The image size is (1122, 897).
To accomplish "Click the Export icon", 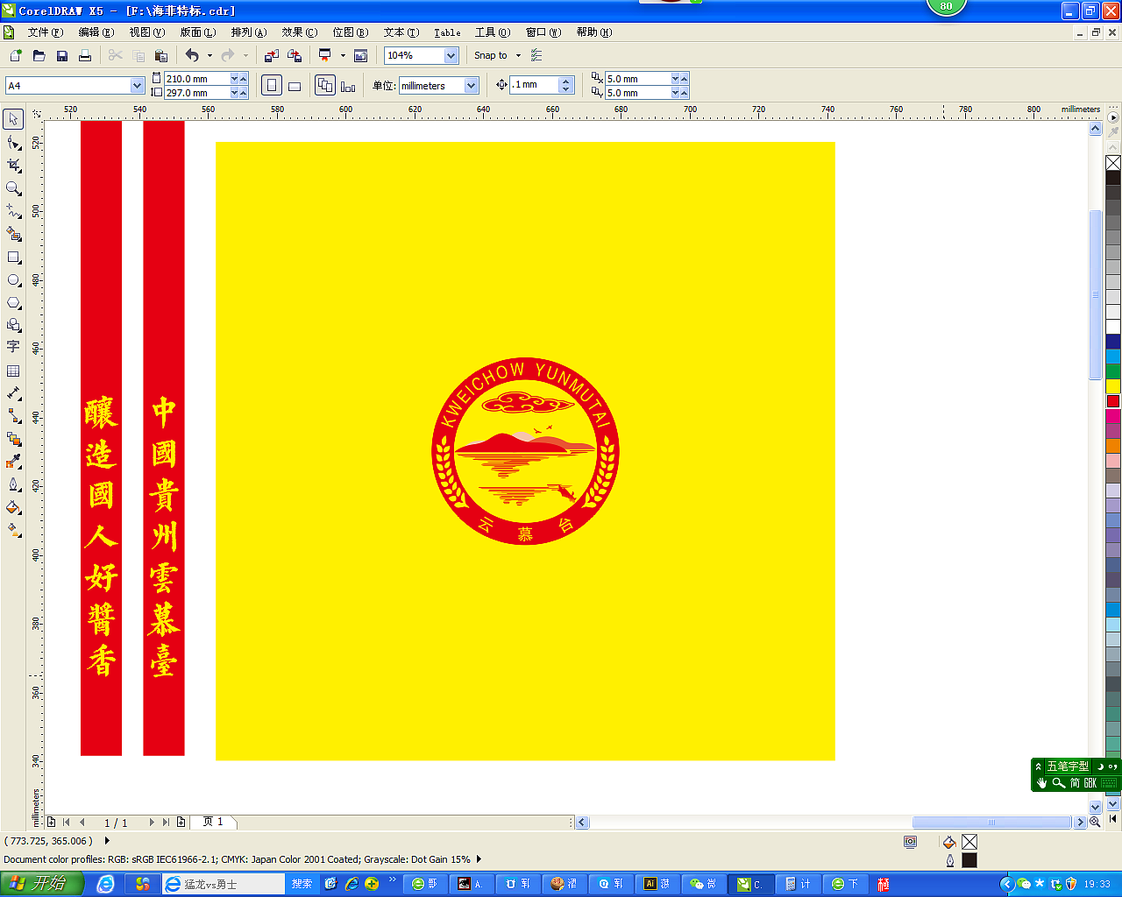I will (x=295, y=55).
